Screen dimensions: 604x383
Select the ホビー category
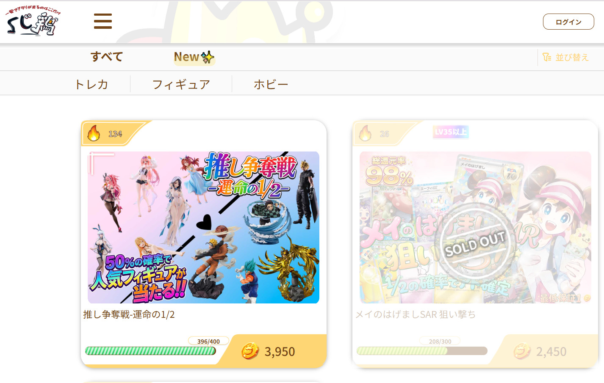click(x=271, y=84)
